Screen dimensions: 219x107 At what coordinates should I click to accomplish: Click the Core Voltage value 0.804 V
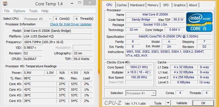pos(175,30)
